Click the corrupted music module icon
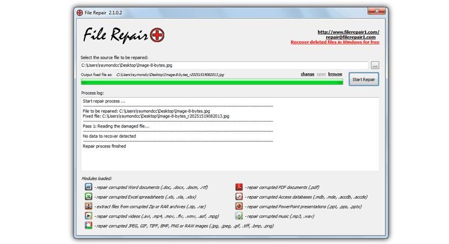Viewport: 449px width, 244px height. coord(239,216)
